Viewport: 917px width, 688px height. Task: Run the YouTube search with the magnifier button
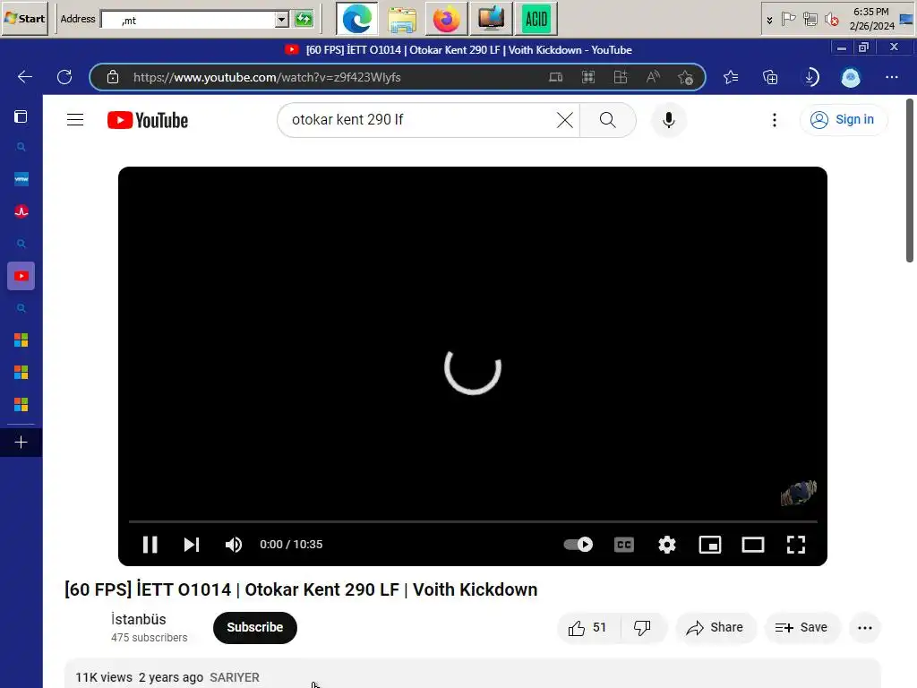pos(608,120)
